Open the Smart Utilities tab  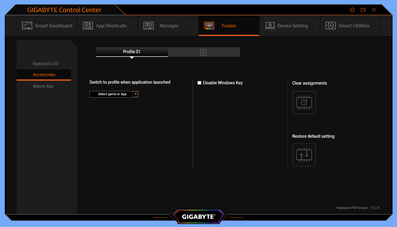350,26
